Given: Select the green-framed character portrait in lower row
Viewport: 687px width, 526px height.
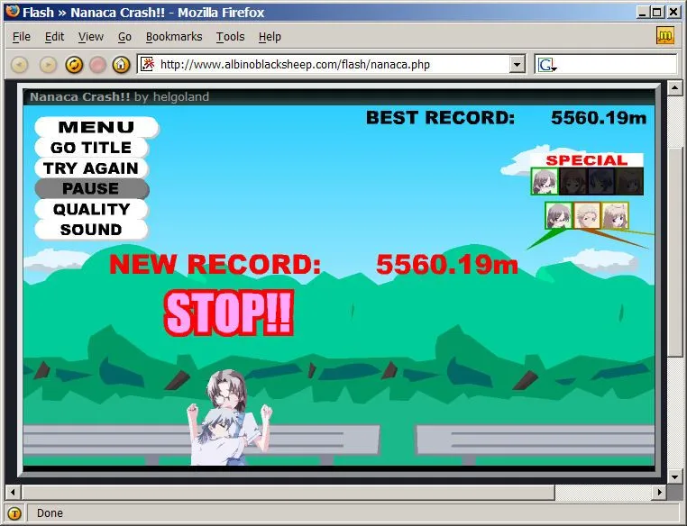Looking at the screenshot, I should 558,215.
